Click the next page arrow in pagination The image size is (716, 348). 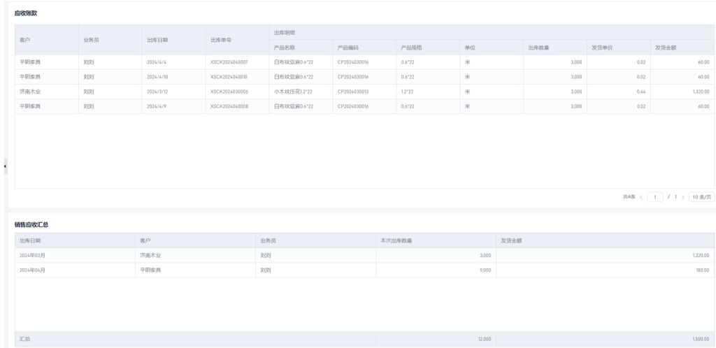[683, 197]
